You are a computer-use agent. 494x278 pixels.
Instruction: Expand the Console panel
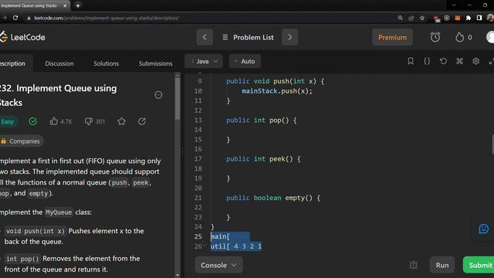(x=218, y=265)
